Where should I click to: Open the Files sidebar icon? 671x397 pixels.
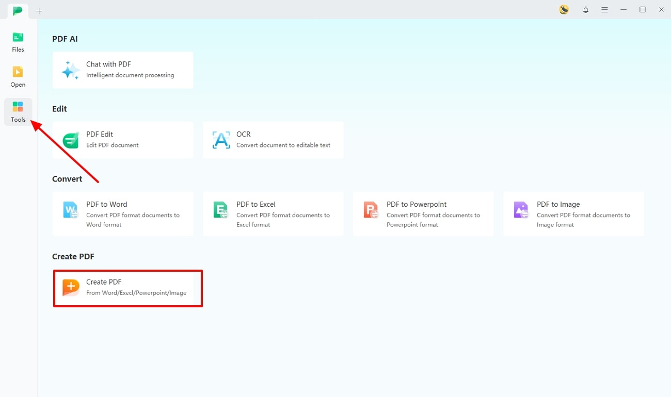[x=18, y=37]
